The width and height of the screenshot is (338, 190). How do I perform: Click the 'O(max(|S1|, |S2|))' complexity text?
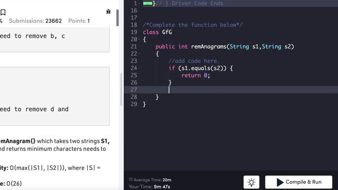pyautogui.click(x=37, y=168)
